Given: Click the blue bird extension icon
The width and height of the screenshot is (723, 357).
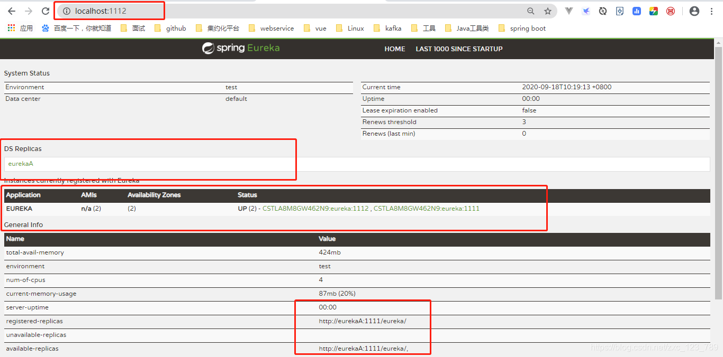Looking at the screenshot, I should point(586,11).
